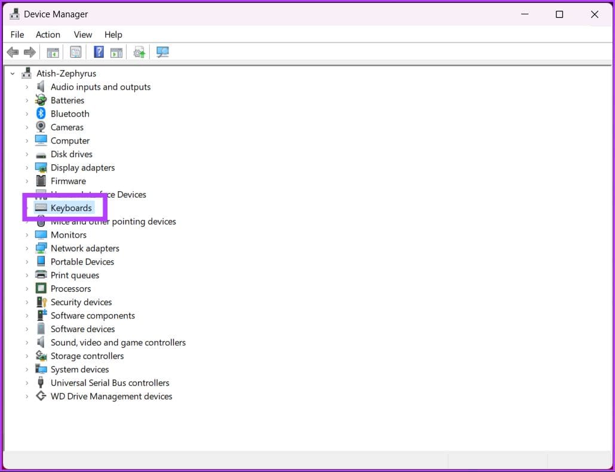Expand the Network adapters category

click(27, 249)
